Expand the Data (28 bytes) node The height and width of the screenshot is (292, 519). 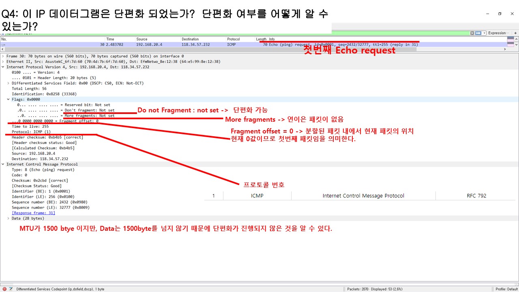pyautogui.click(x=9, y=218)
